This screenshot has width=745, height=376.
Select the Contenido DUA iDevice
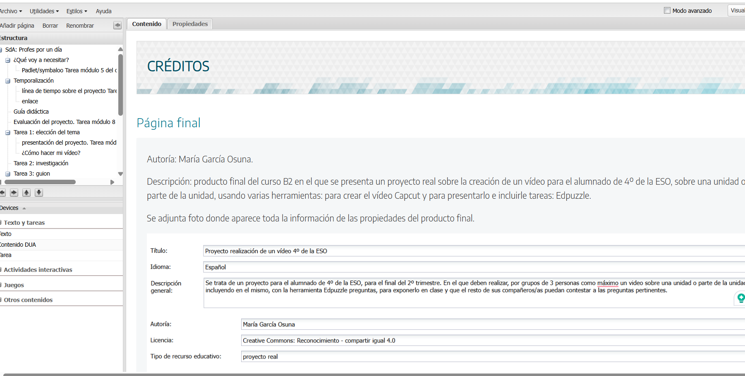(x=18, y=245)
